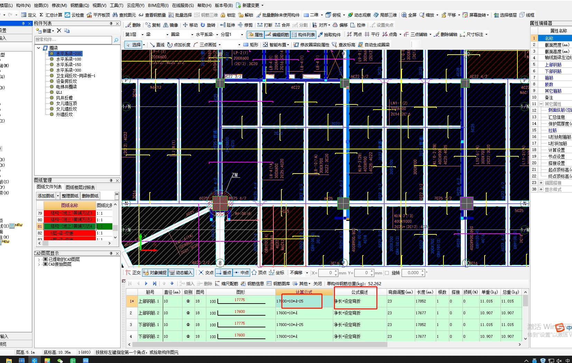The width and height of the screenshot is (572, 363).
Task: Click the search icon in component list
Action: [116, 40]
